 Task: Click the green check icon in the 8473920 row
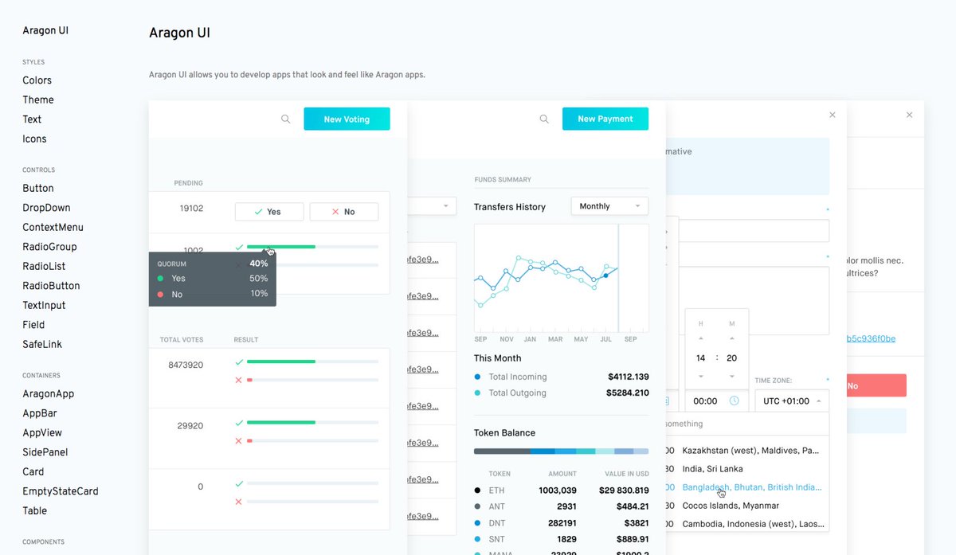pos(239,362)
